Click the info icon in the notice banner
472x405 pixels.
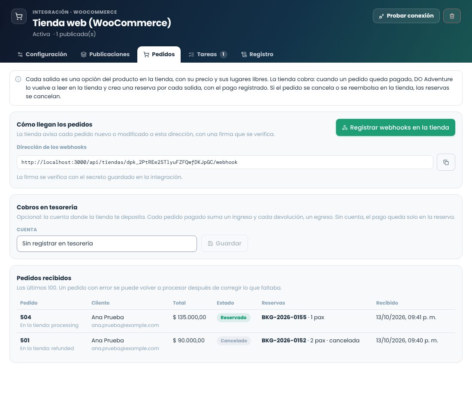click(x=18, y=79)
